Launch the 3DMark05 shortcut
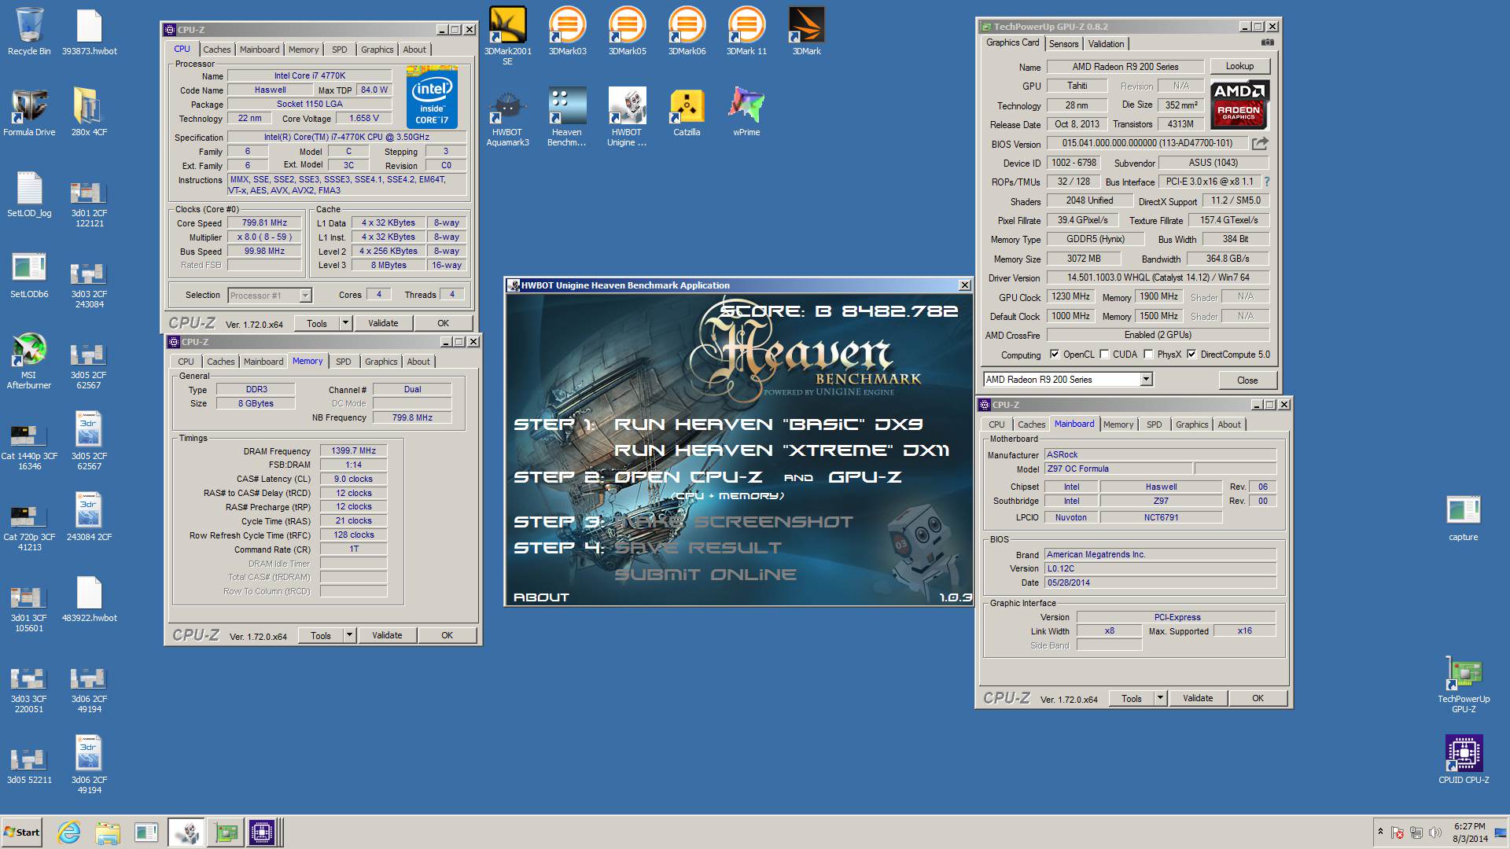The width and height of the screenshot is (1510, 849). point(627,31)
